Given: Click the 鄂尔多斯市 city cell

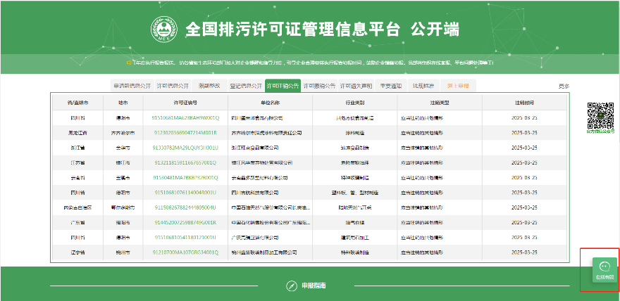Looking at the screenshot, I should pyautogui.click(x=123, y=207).
